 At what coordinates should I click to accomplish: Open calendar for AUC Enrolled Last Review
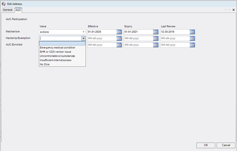pyautogui.click(x=192, y=45)
